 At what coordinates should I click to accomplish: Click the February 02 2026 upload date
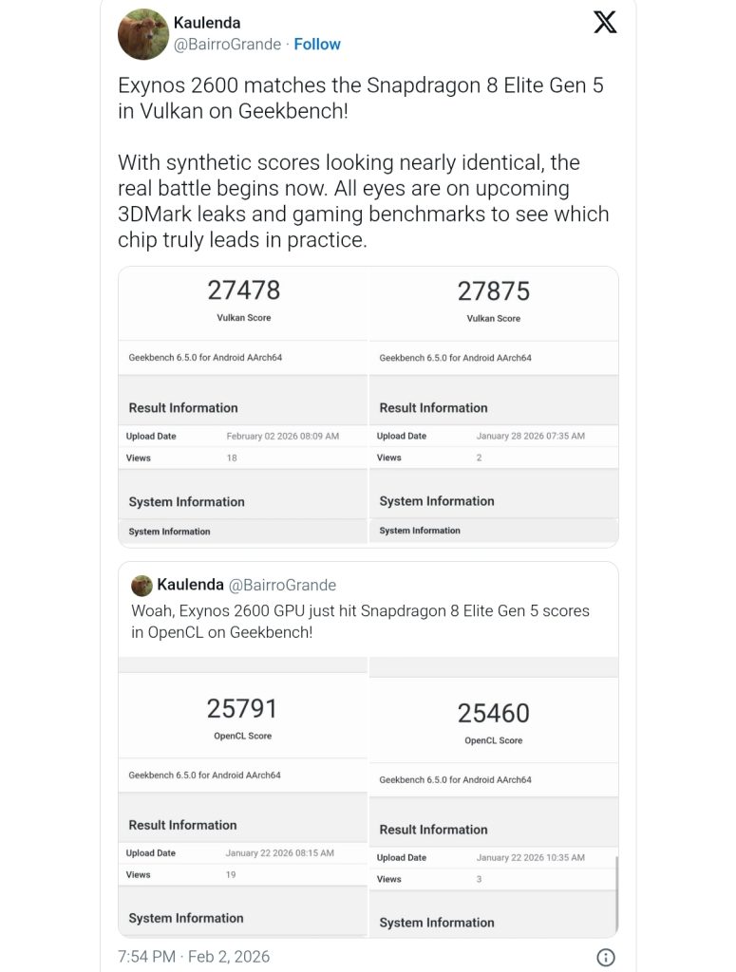click(x=283, y=437)
